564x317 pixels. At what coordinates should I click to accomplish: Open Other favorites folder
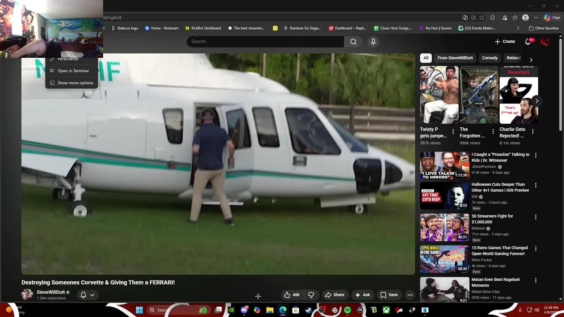544,28
